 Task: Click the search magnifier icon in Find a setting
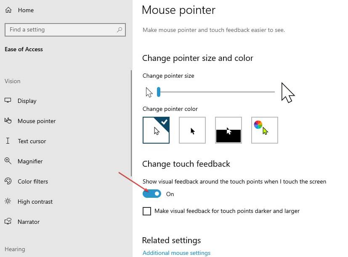click(x=120, y=29)
